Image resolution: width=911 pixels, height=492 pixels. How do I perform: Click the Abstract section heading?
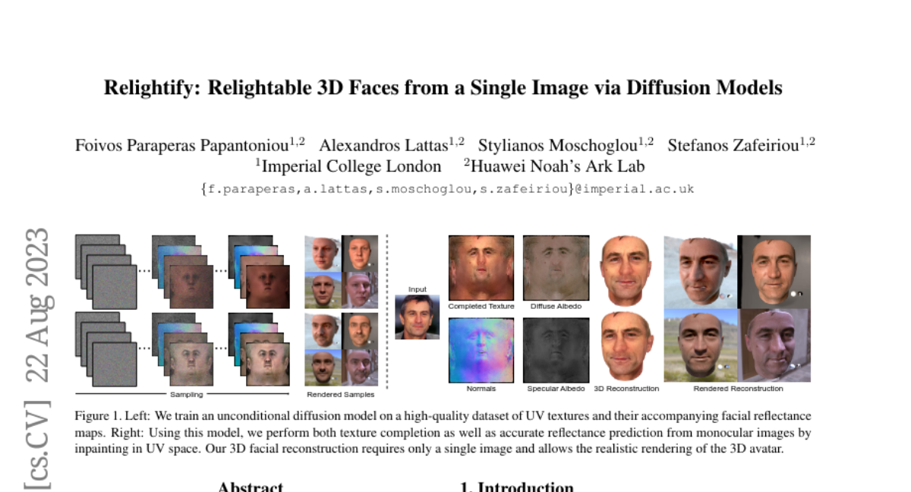coord(250,487)
